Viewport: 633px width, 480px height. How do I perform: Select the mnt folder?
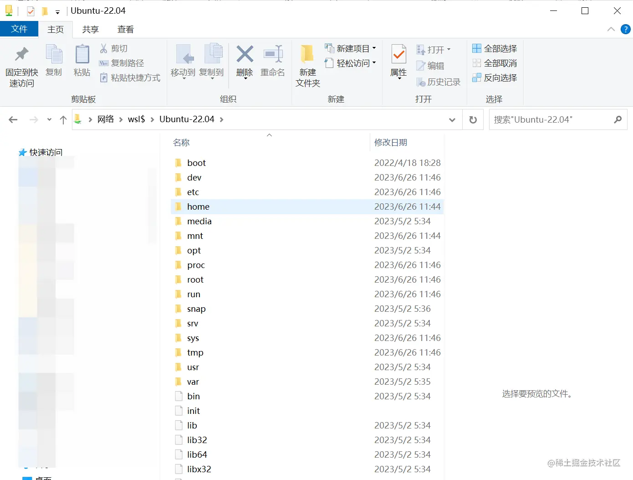307,236
